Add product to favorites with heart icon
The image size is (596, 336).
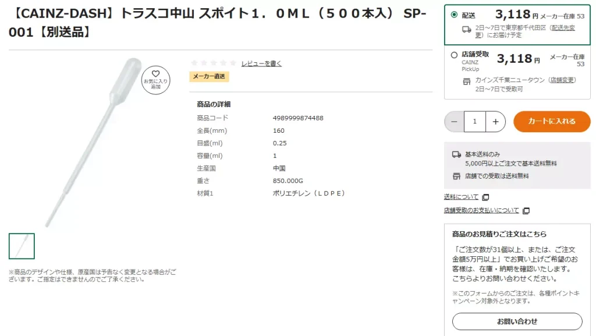(156, 80)
